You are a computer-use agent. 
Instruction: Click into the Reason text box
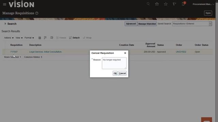click(x=114, y=63)
